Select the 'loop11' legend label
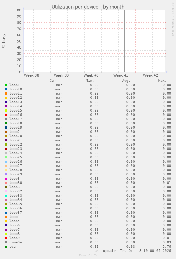176x259 pixels. click(16, 94)
